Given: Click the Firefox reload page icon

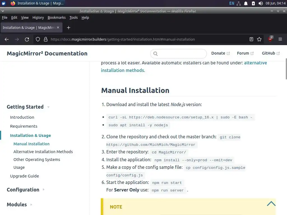Looking at the screenshot, I should tap(27, 39).
